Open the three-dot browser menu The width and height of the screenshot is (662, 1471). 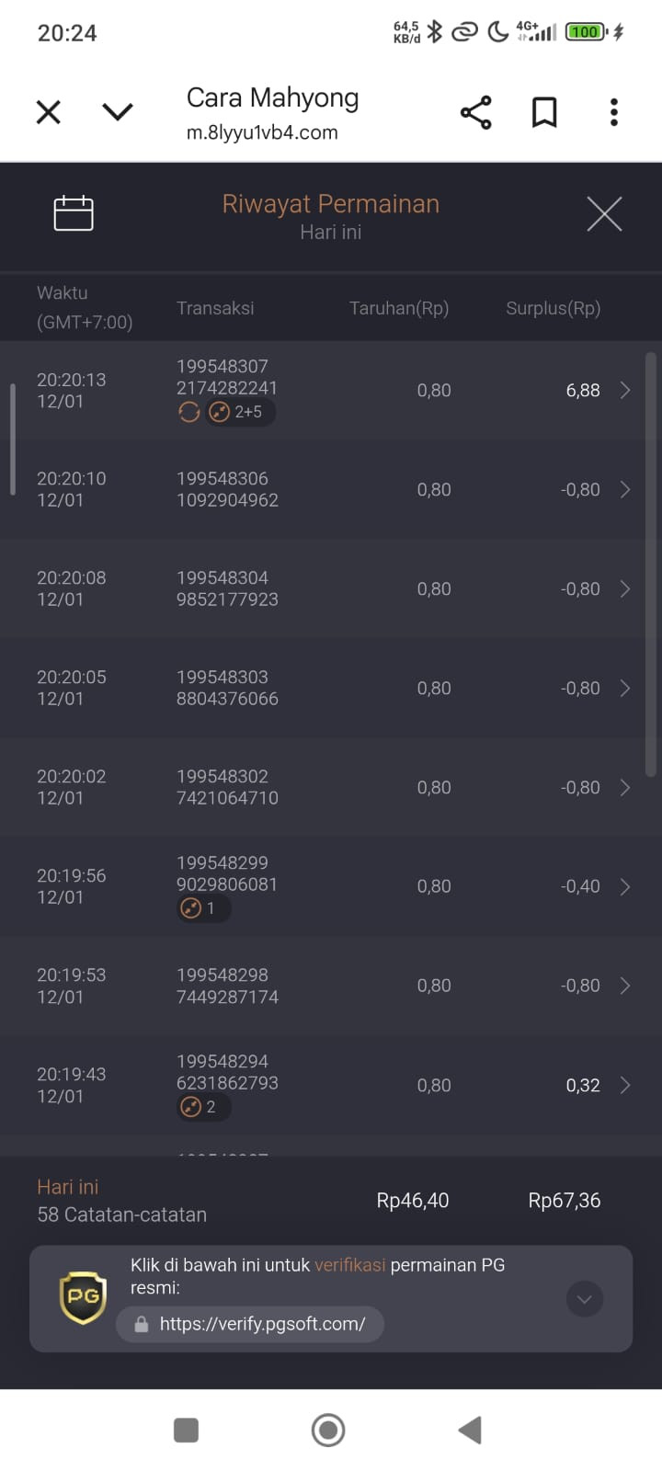pyautogui.click(x=613, y=112)
